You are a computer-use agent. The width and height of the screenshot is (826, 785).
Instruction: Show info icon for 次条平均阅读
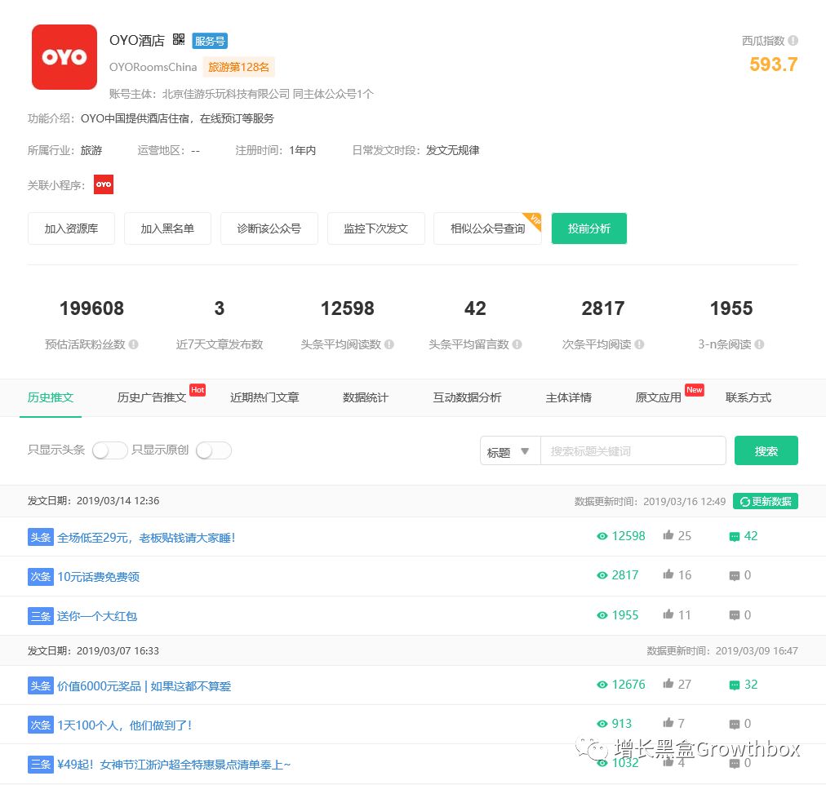pos(639,344)
